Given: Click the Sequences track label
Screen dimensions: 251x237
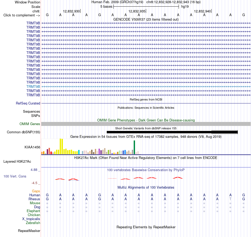Looking at the screenshot, I should coord(31,111).
